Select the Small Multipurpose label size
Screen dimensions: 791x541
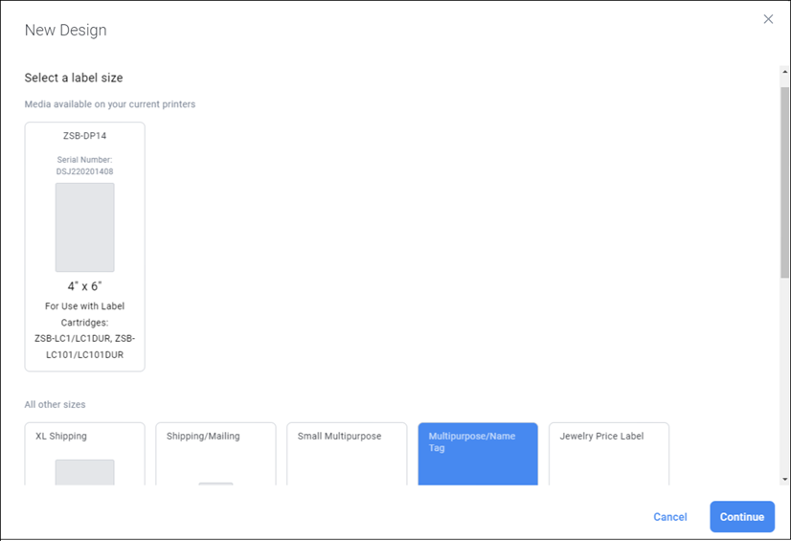click(x=347, y=454)
